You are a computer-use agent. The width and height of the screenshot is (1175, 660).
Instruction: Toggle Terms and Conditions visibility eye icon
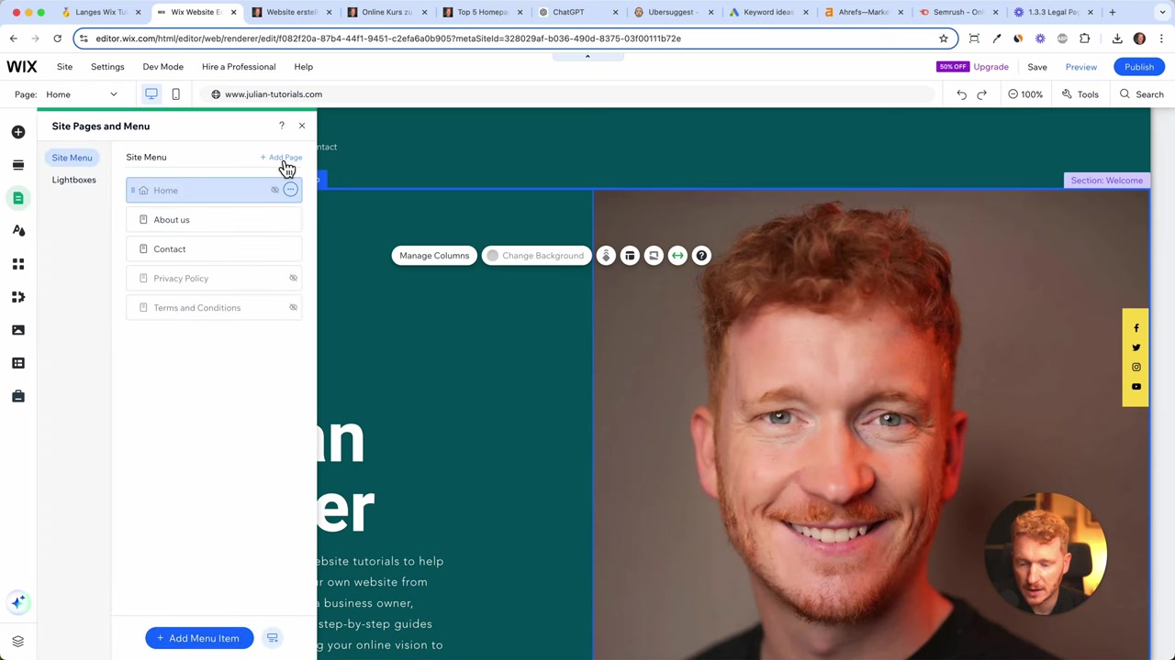tap(294, 307)
